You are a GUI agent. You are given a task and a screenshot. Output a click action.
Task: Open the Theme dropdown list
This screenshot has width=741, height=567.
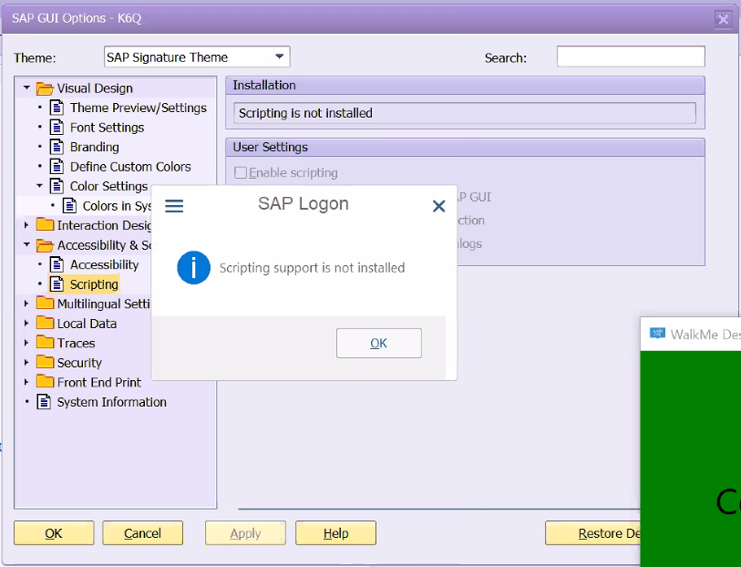[281, 57]
